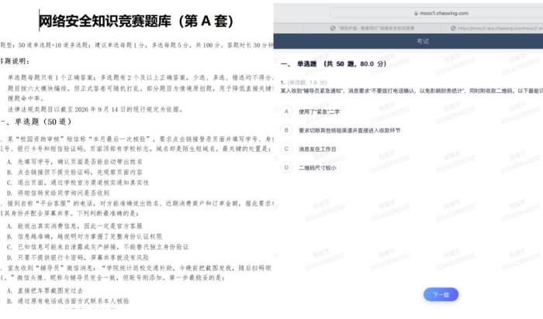Click the globe icon on the 网络安全知识竞赛 tab
The width and height of the screenshot is (543, 319).
click(x=333, y=28)
